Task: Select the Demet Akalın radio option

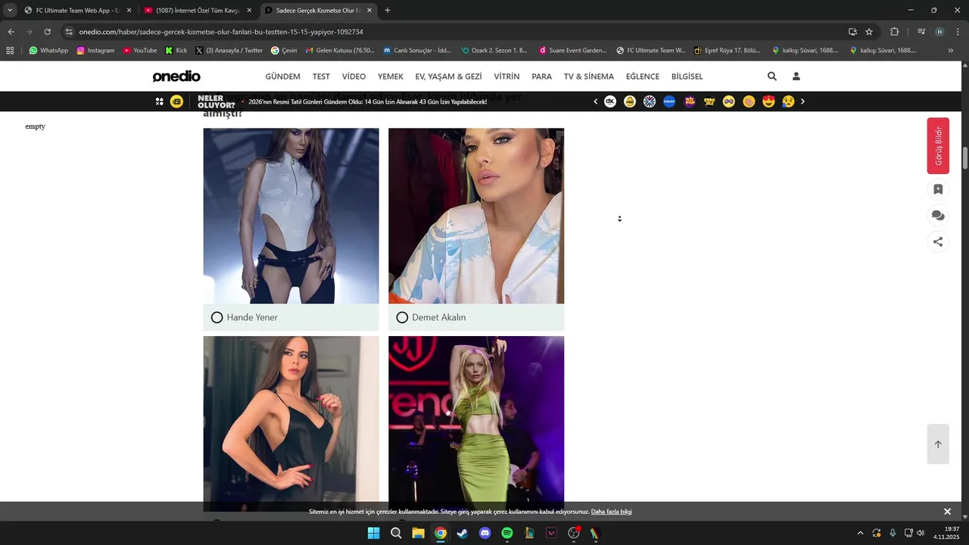Action: [402, 317]
